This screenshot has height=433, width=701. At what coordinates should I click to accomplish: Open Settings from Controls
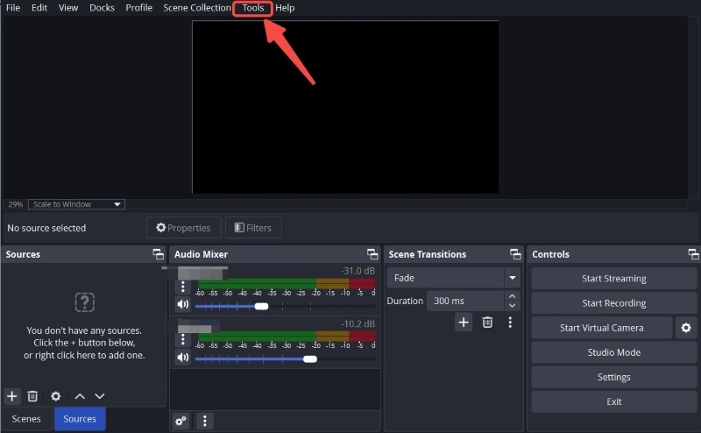pyautogui.click(x=614, y=377)
